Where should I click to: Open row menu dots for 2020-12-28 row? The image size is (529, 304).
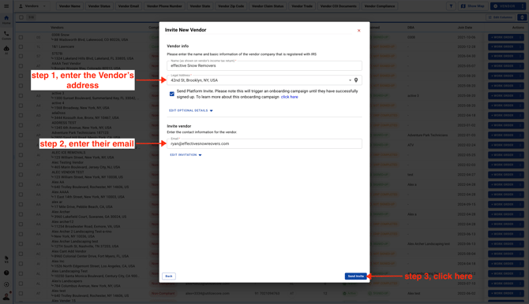520,46
